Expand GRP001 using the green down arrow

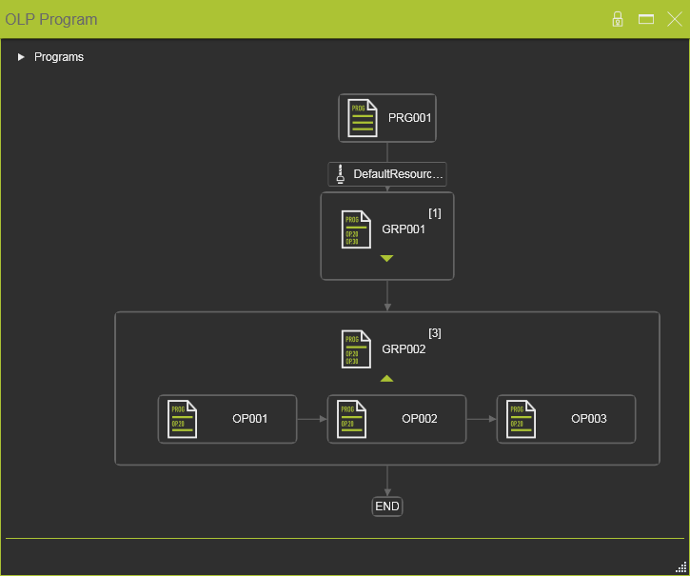(386, 258)
